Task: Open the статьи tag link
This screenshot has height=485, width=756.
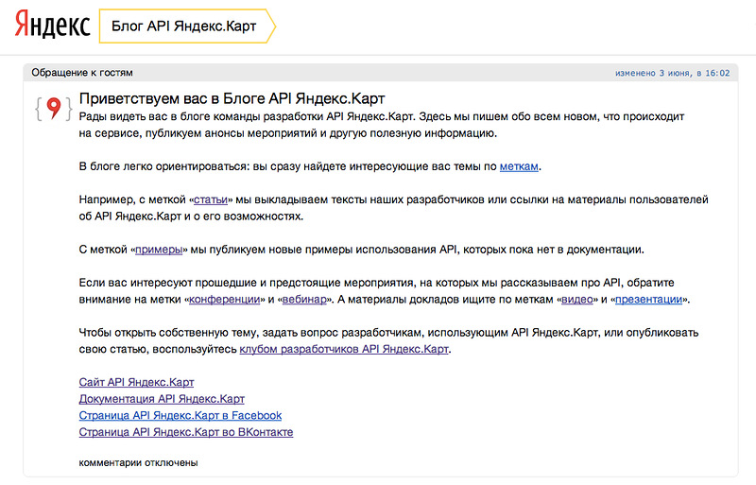Action: tap(210, 199)
